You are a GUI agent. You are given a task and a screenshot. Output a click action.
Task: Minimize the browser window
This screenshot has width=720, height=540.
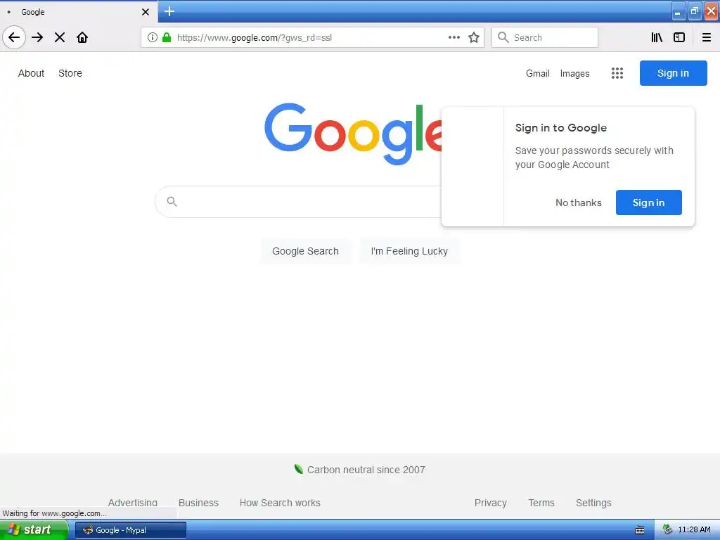coord(679,11)
